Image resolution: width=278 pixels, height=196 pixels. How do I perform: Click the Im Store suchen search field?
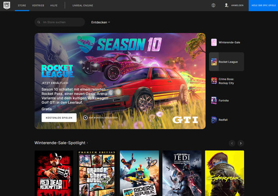pos(60,22)
